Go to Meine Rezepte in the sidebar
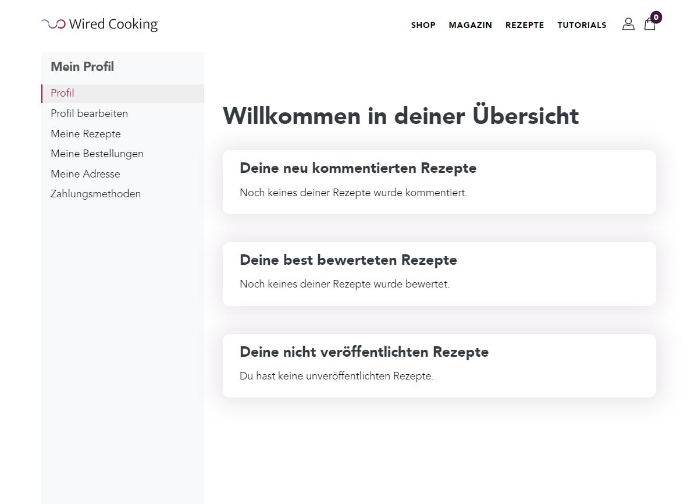Screen dimensions: 698x504 (x=86, y=134)
